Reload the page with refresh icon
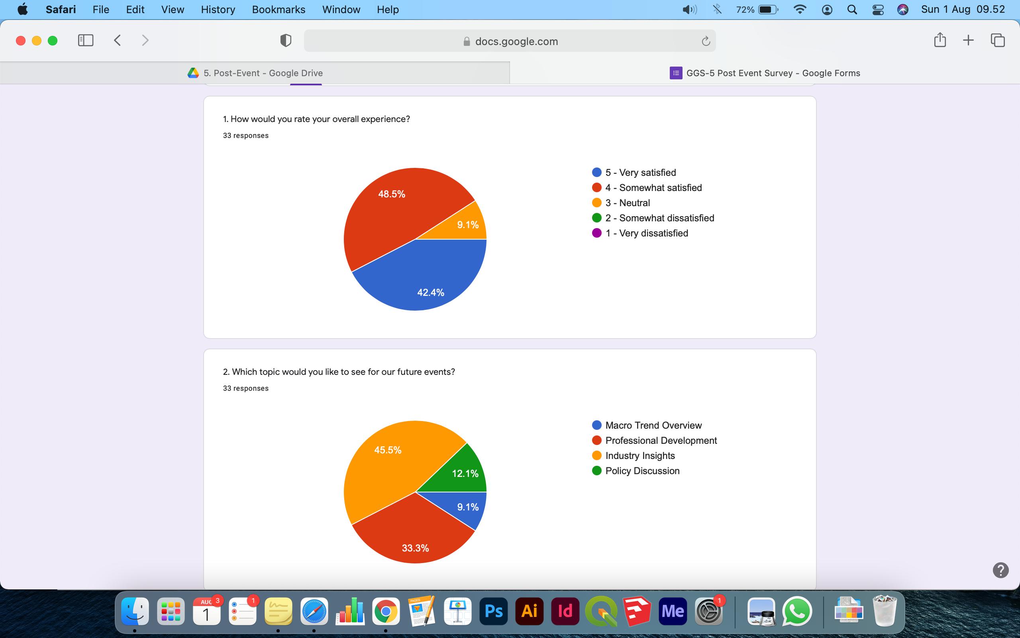 pyautogui.click(x=706, y=41)
